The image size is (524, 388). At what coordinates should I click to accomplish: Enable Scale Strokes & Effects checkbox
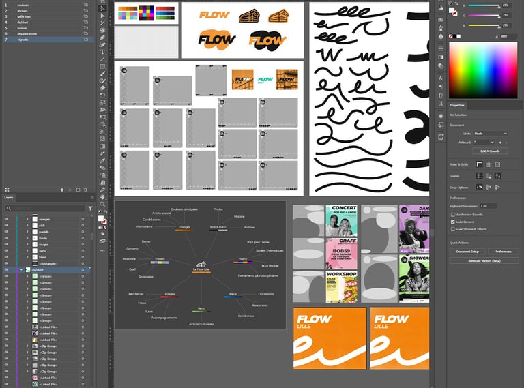tap(453, 229)
